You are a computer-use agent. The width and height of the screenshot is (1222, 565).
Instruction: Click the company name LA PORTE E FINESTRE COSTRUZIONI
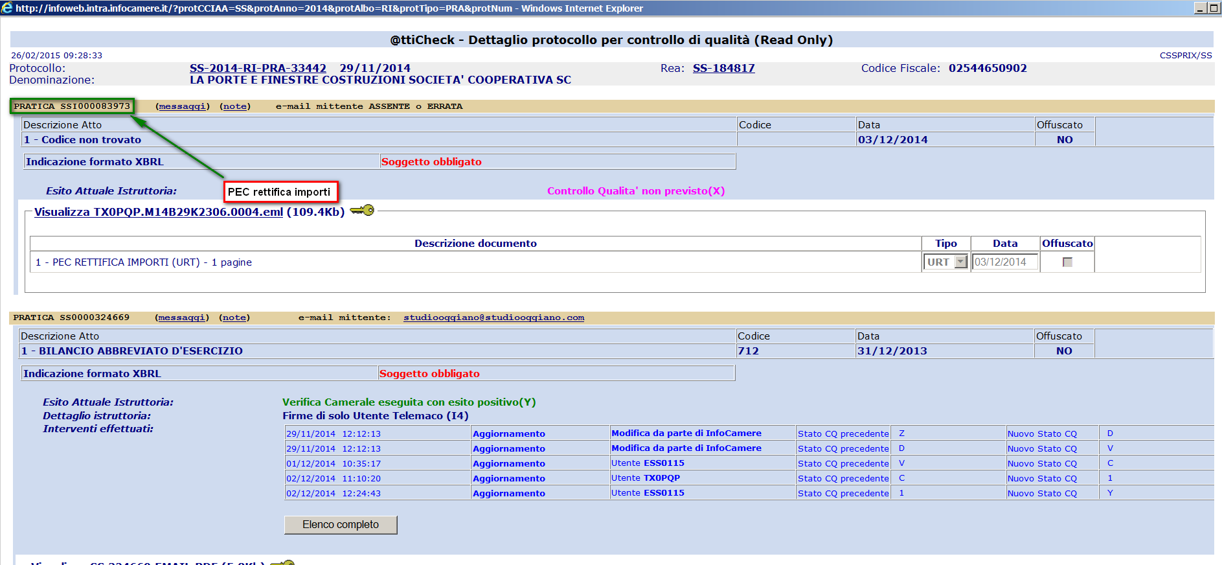coord(380,80)
